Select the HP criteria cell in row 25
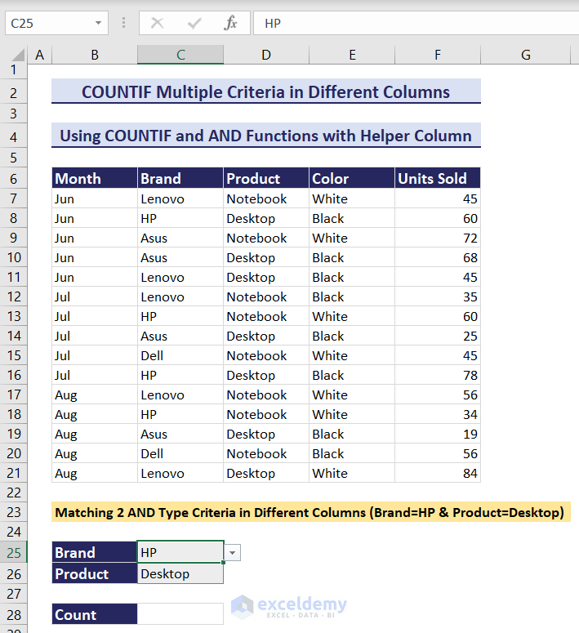The image size is (579, 633). click(x=180, y=552)
